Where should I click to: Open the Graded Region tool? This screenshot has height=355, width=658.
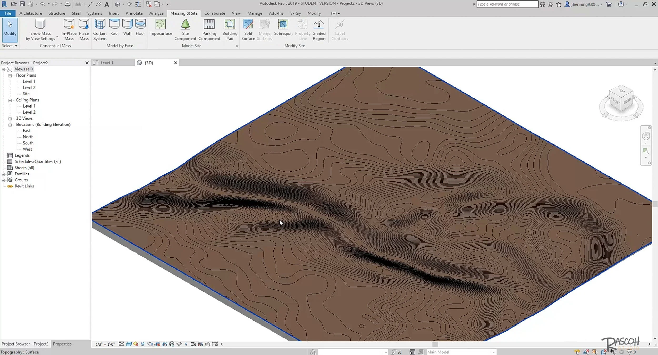[x=319, y=29]
